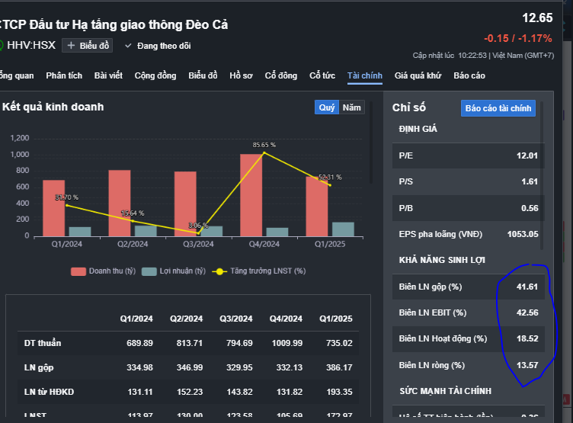The width and height of the screenshot is (573, 423).
Task: Click the Q4/2024 revenue bar in chart
Action: (x=251, y=195)
